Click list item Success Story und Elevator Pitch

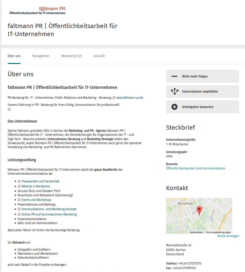tap(39, 191)
